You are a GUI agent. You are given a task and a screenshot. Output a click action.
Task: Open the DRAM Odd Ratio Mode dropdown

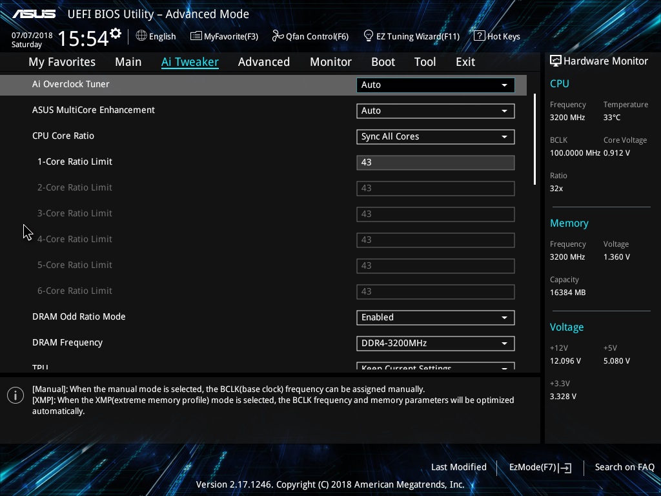click(436, 318)
